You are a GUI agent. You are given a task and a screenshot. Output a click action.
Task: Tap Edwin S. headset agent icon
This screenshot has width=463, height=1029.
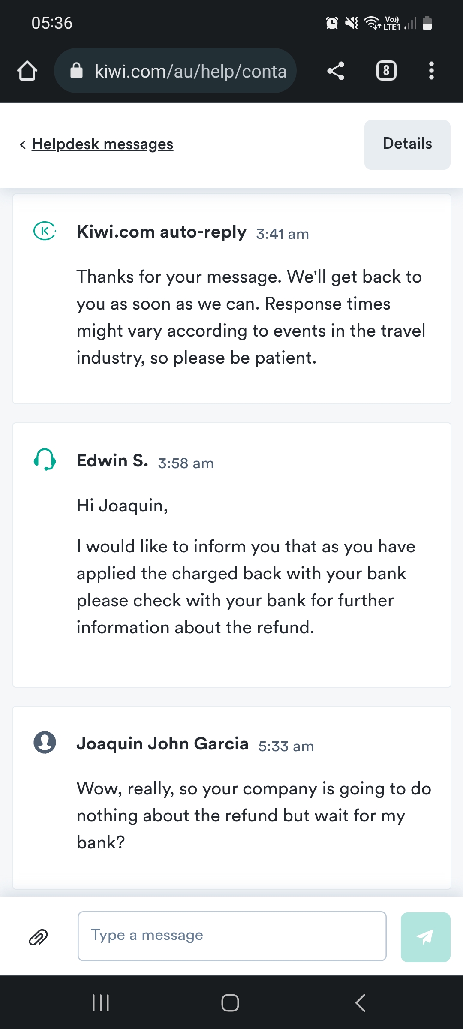[45, 460]
